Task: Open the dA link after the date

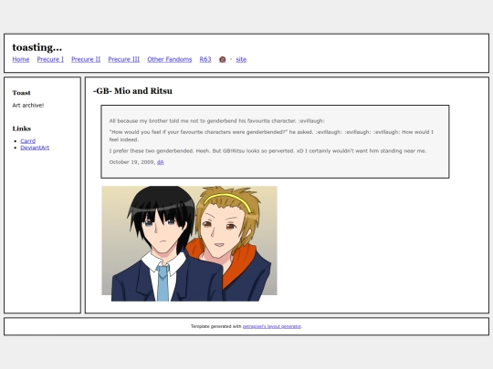Action: click(161, 162)
